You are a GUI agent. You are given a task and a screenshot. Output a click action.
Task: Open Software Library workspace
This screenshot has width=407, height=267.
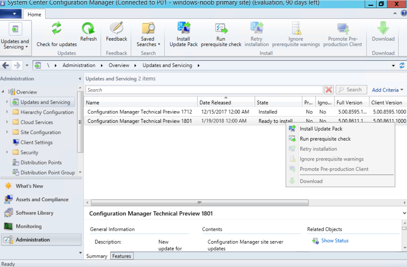(41, 213)
